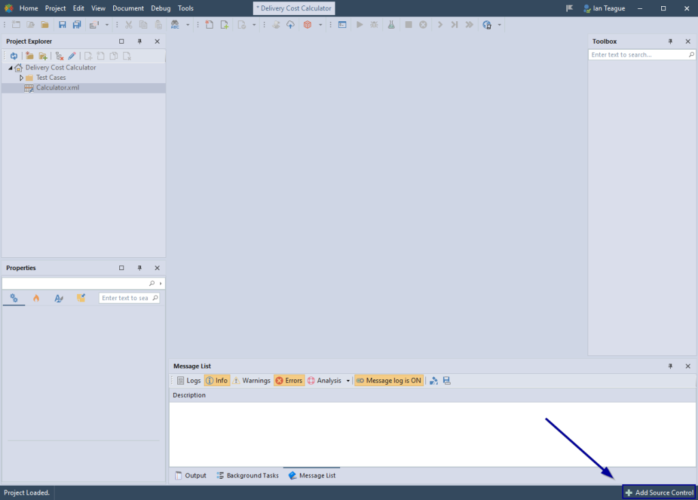
Task: Click the Step Over chevron-with-bar icon
Action: 455,25
